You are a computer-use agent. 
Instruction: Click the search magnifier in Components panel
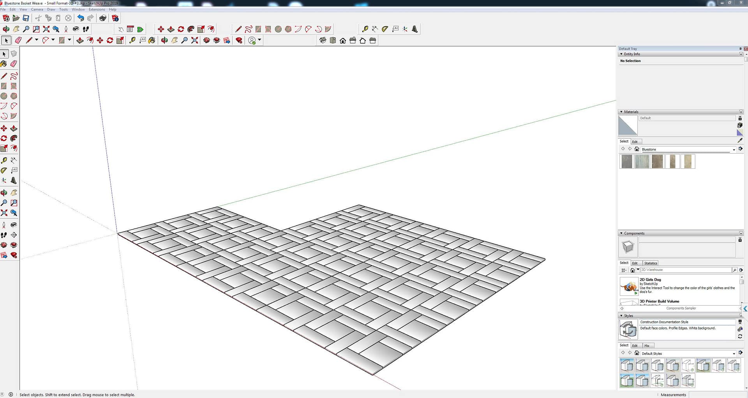(734, 270)
